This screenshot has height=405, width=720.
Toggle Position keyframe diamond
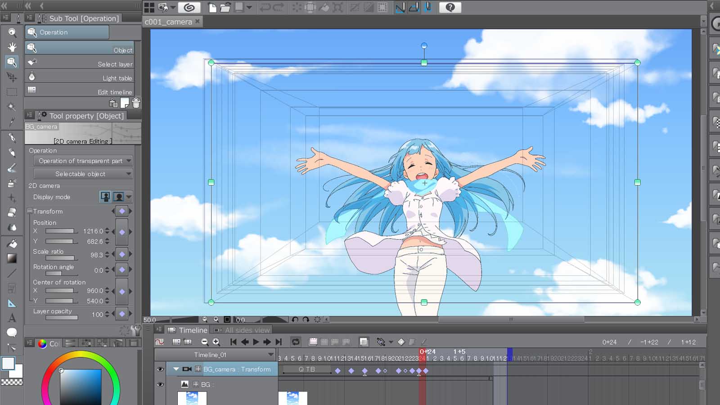(x=122, y=232)
